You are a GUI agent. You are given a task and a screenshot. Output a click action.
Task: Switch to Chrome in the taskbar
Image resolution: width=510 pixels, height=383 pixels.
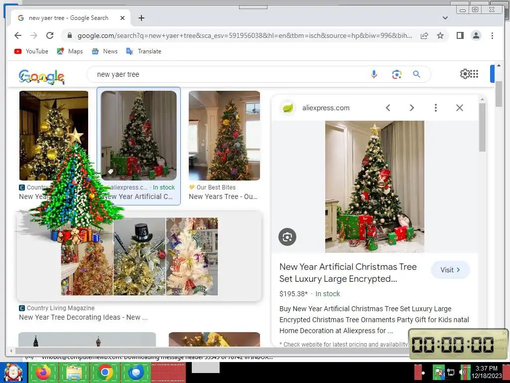(x=105, y=373)
